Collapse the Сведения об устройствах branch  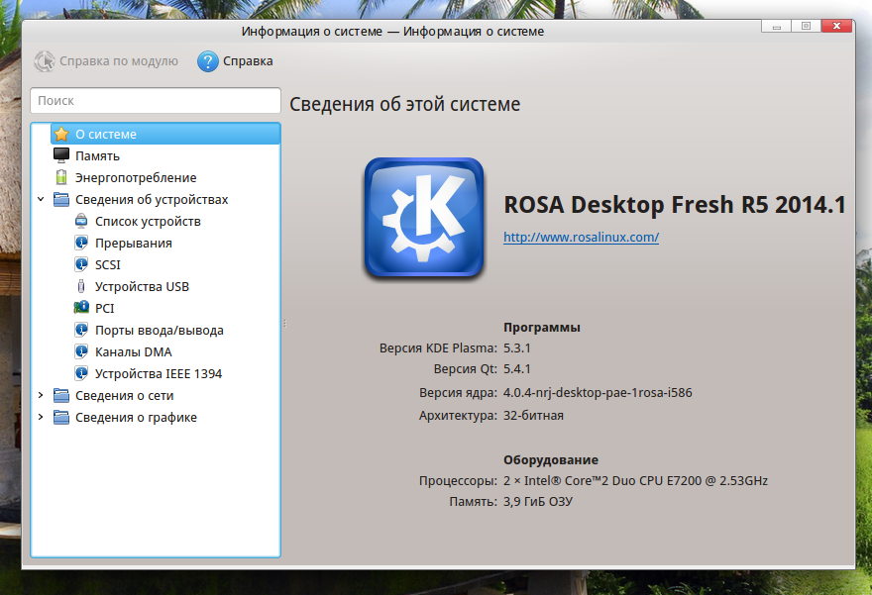41,199
